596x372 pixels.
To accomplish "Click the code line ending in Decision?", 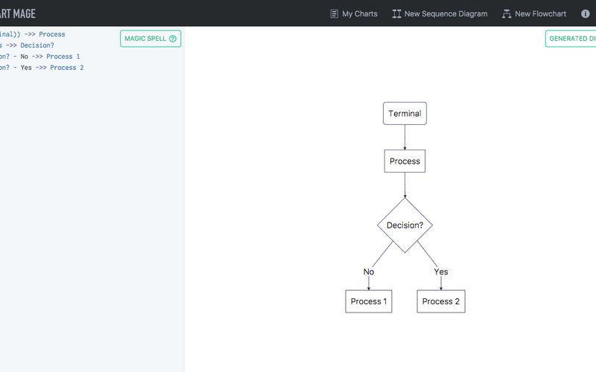I will [x=27, y=45].
